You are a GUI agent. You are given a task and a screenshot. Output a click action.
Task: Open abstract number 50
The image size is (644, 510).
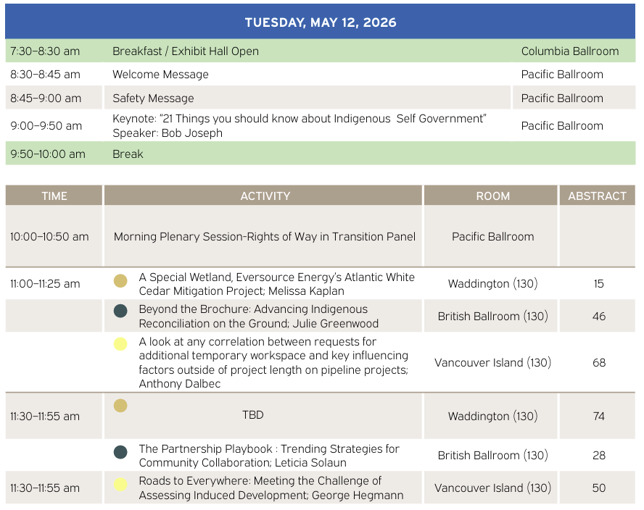pos(598,488)
